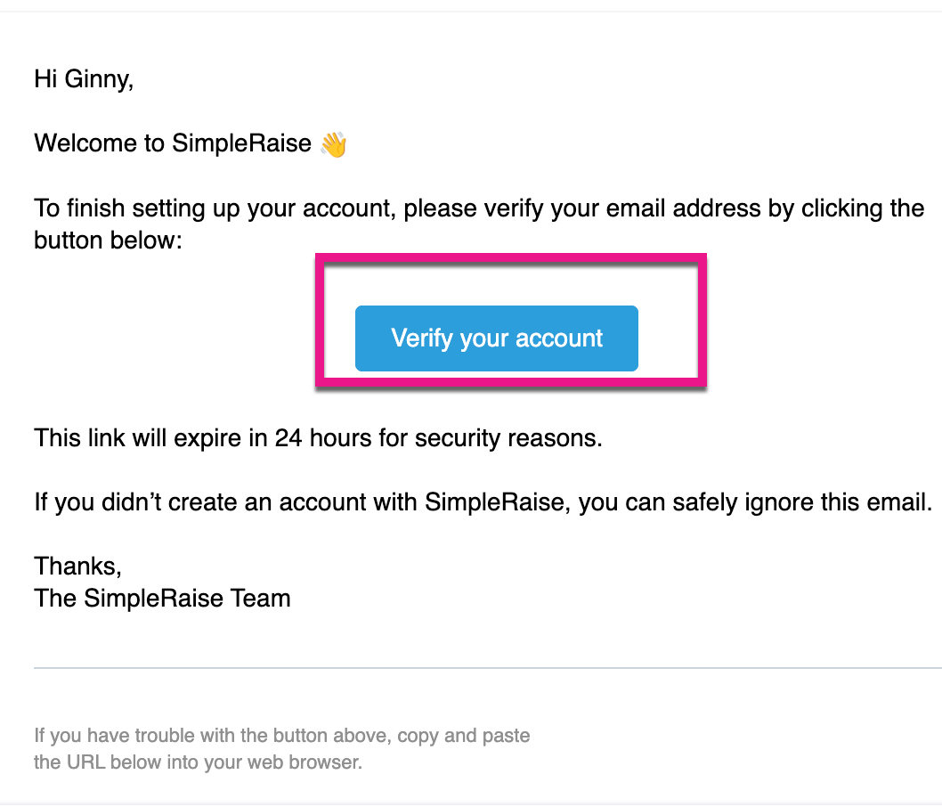This screenshot has height=807, width=942.
Task: Click the "Thanks," sign-off text
Action: point(77,566)
